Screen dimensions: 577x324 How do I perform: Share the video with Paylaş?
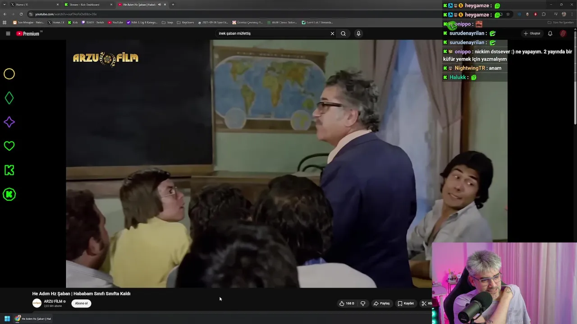pos(381,303)
